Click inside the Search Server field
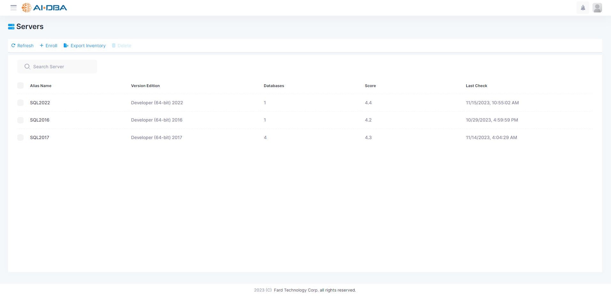This screenshot has height=296, width=611. (x=57, y=66)
